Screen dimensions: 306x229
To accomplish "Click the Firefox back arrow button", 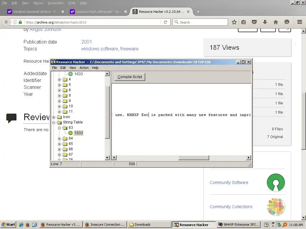I will point(6,22).
